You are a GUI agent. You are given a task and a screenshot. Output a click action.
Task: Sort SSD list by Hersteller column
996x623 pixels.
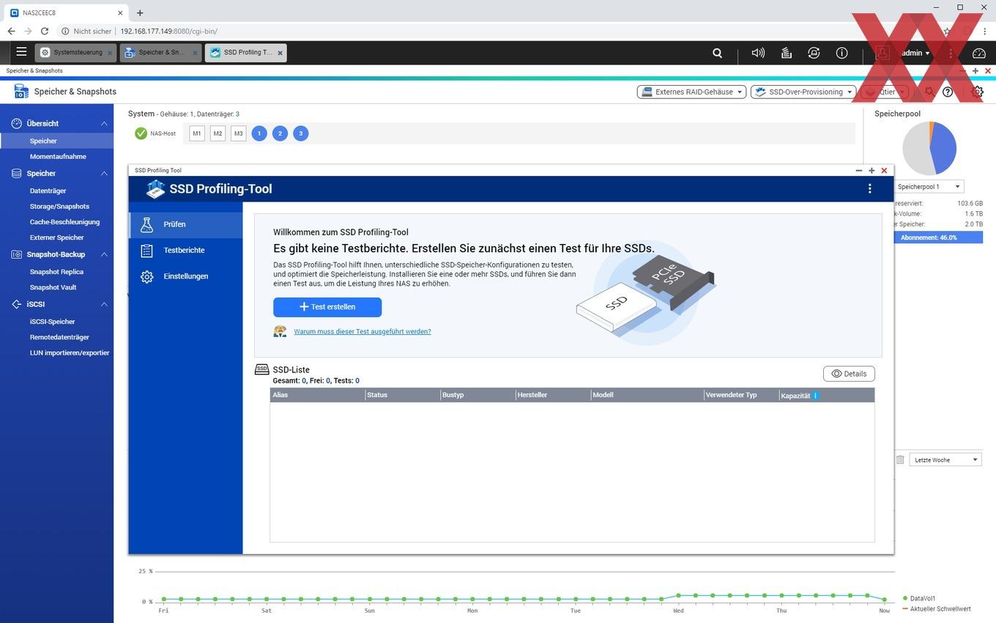click(553, 395)
